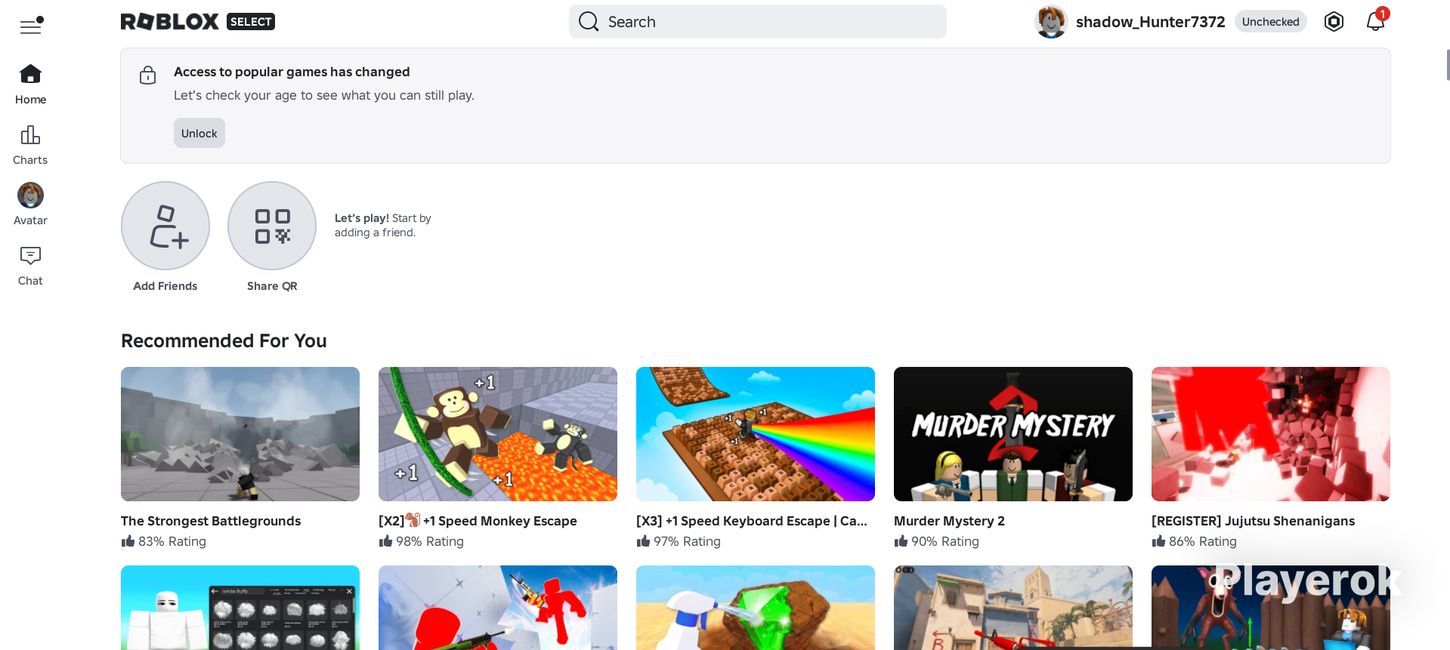Click the "Add Friends" label
The image size is (1450, 650).
(x=165, y=286)
